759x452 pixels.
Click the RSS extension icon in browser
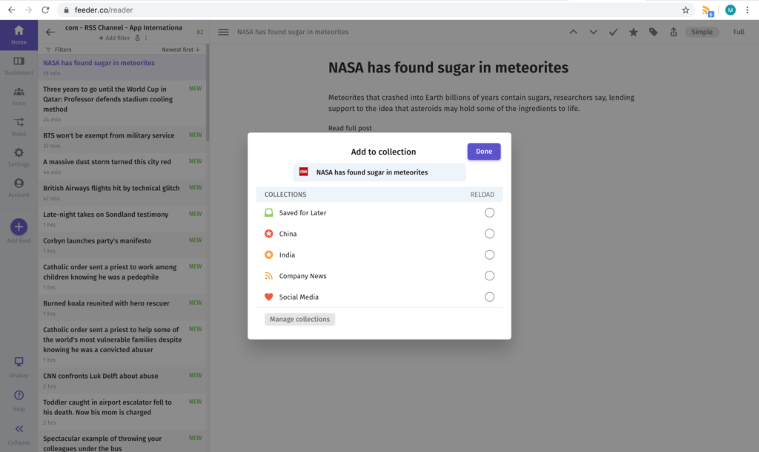708,10
